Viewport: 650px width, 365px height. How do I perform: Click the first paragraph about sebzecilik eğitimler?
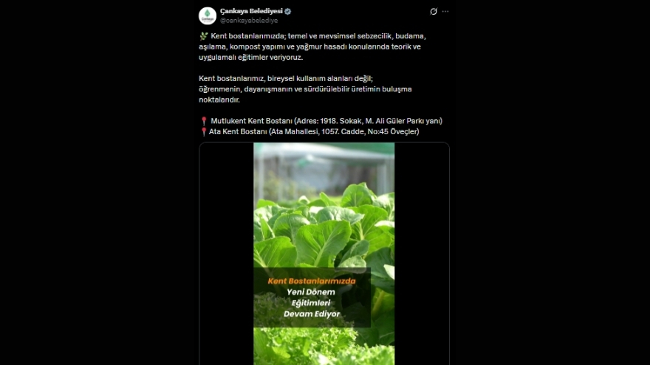coord(312,46)
